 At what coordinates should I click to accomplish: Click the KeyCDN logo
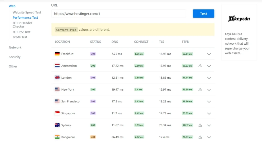click(x=239, y=18)
